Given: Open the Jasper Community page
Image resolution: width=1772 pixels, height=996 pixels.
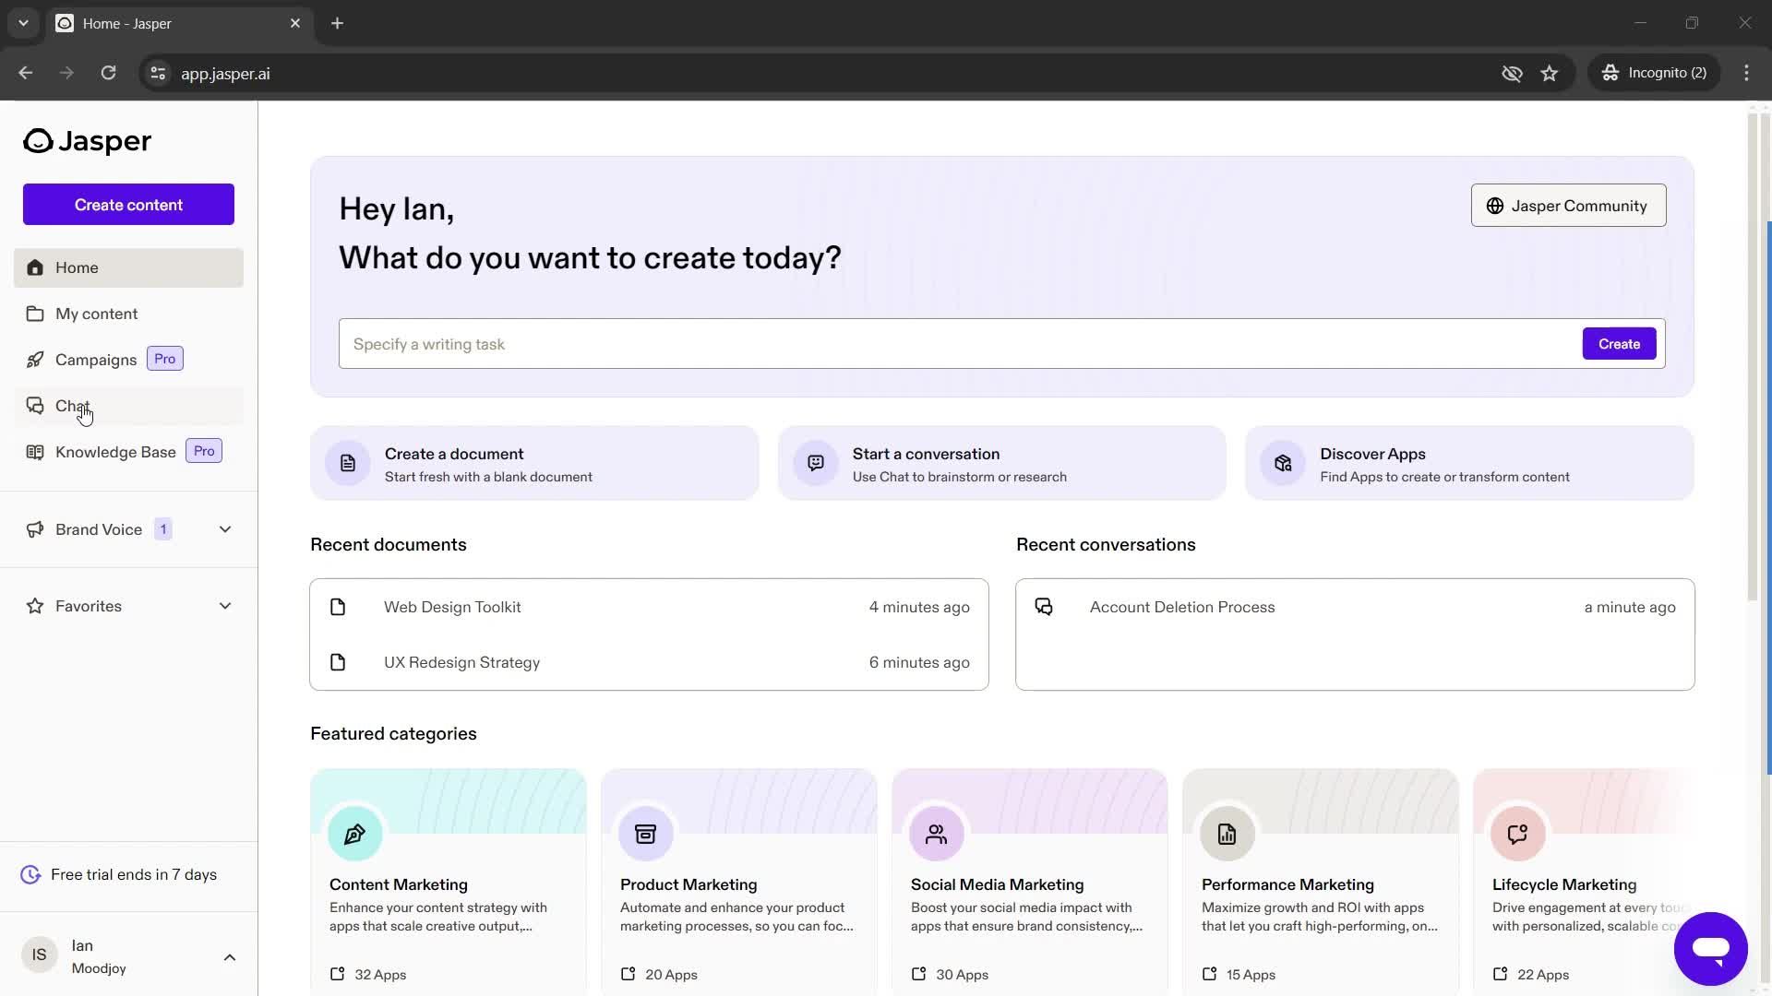Looking at the screenshot, I should [1569, 206].
